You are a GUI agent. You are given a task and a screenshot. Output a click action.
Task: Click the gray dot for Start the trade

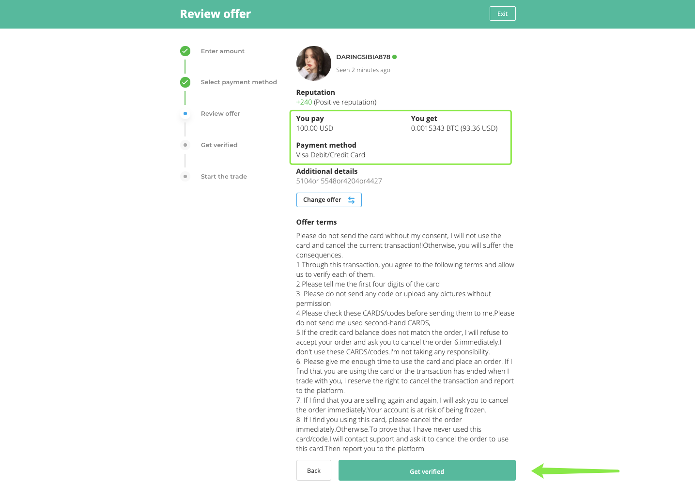pos(185,177)
